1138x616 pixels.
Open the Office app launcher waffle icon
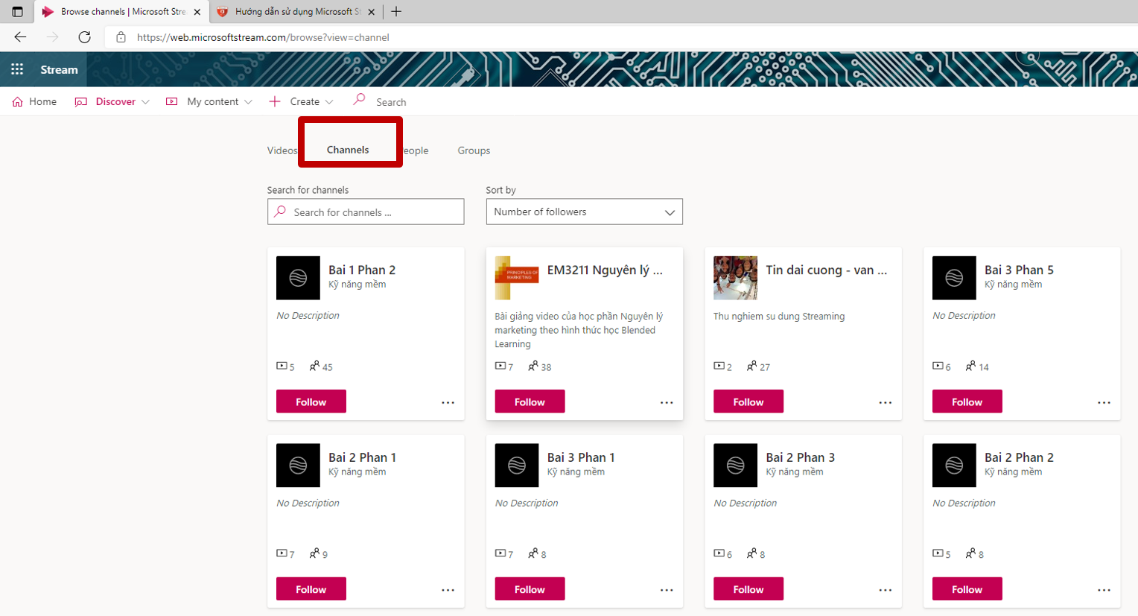point(17,69)
